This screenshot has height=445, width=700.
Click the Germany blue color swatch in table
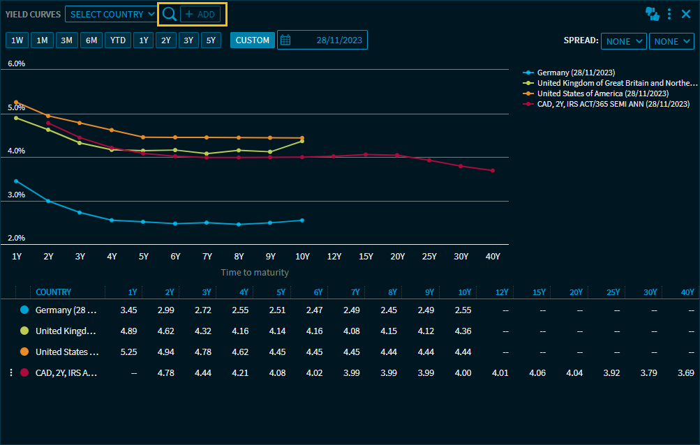25,310
